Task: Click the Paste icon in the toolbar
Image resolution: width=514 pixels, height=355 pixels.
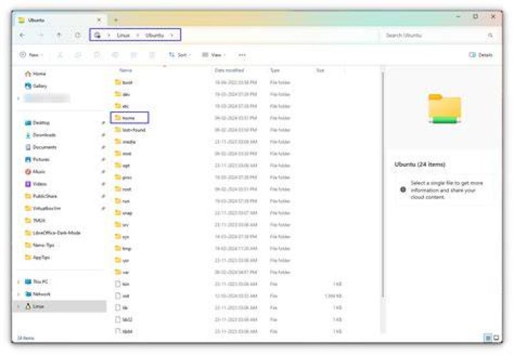Action: (96, 55)
